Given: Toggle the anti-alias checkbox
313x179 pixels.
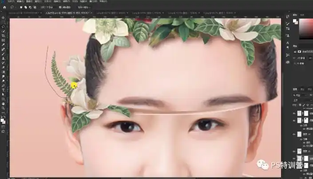Looking at the screenshot, I should pos(60,8).
